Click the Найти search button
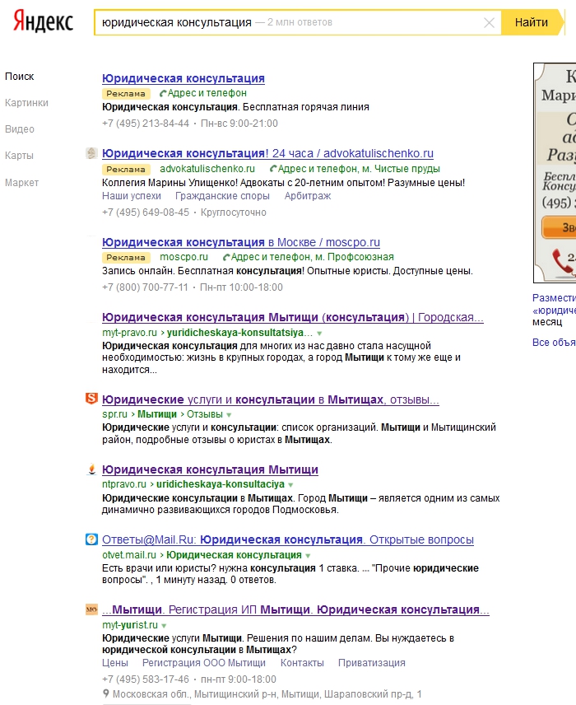The width and height of the screenshot is (576, 705). 532,22
